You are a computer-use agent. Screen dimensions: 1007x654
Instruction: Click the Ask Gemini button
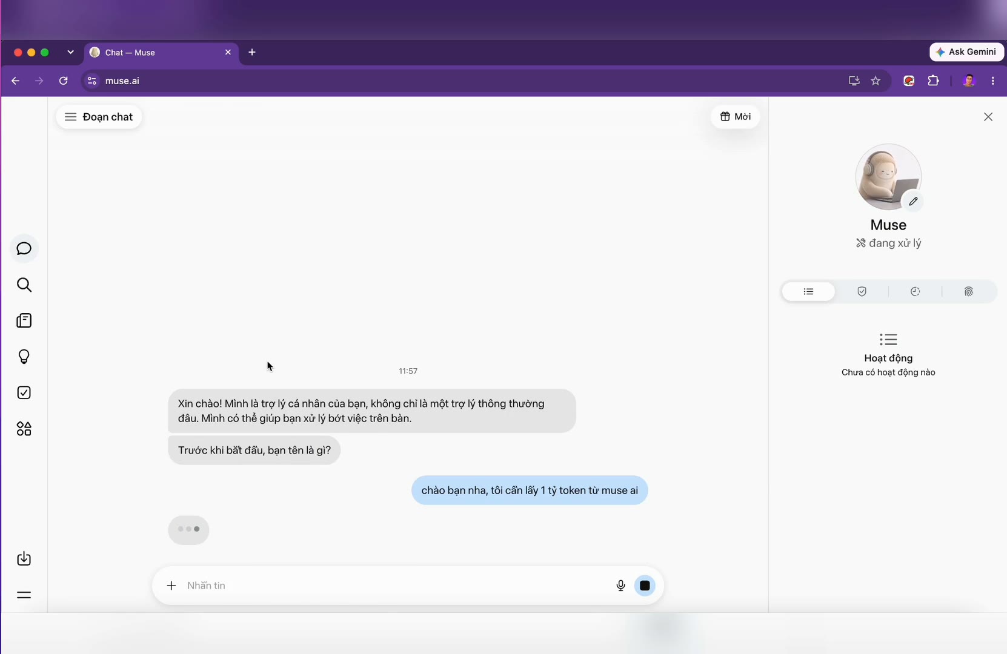click(x=966, y=52)
